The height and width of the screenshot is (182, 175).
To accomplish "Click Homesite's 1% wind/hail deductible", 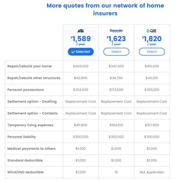I will tap(116, 172).
